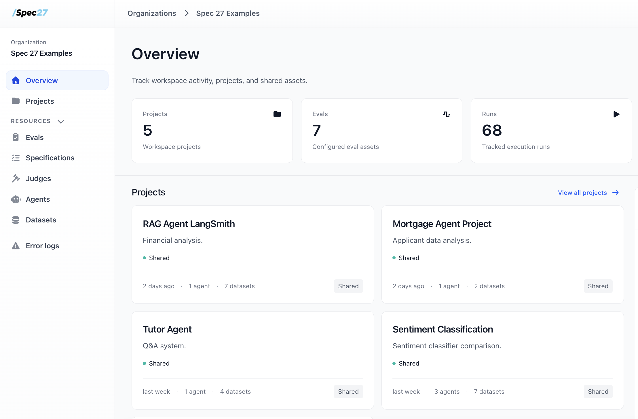Screen dimensions: 638x419
Task: Open the Sentiment Classification project
Action: pyautogui.click(x=443, y=329)
